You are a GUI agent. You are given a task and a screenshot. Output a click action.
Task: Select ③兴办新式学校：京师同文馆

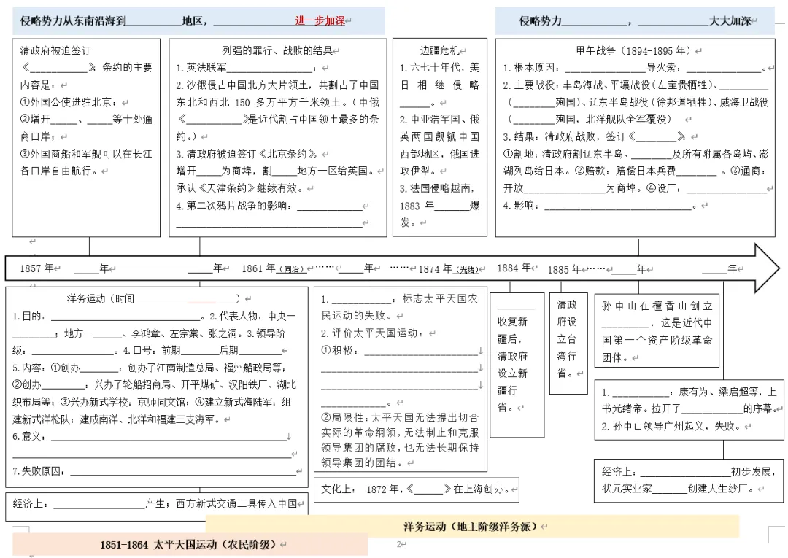125,402
